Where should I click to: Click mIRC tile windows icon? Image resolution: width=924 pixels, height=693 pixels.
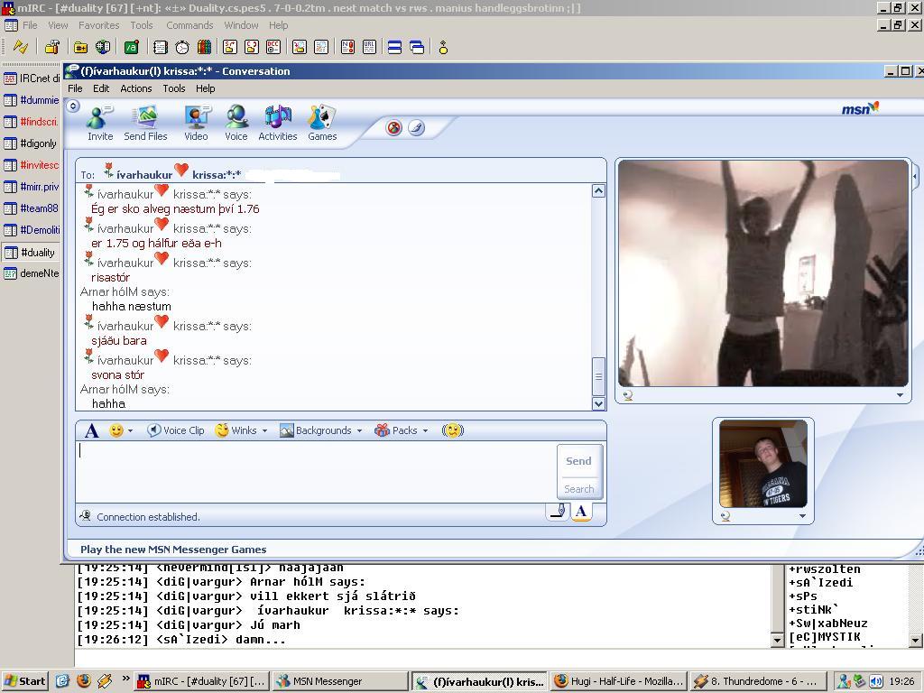click(x=395, y=47)
